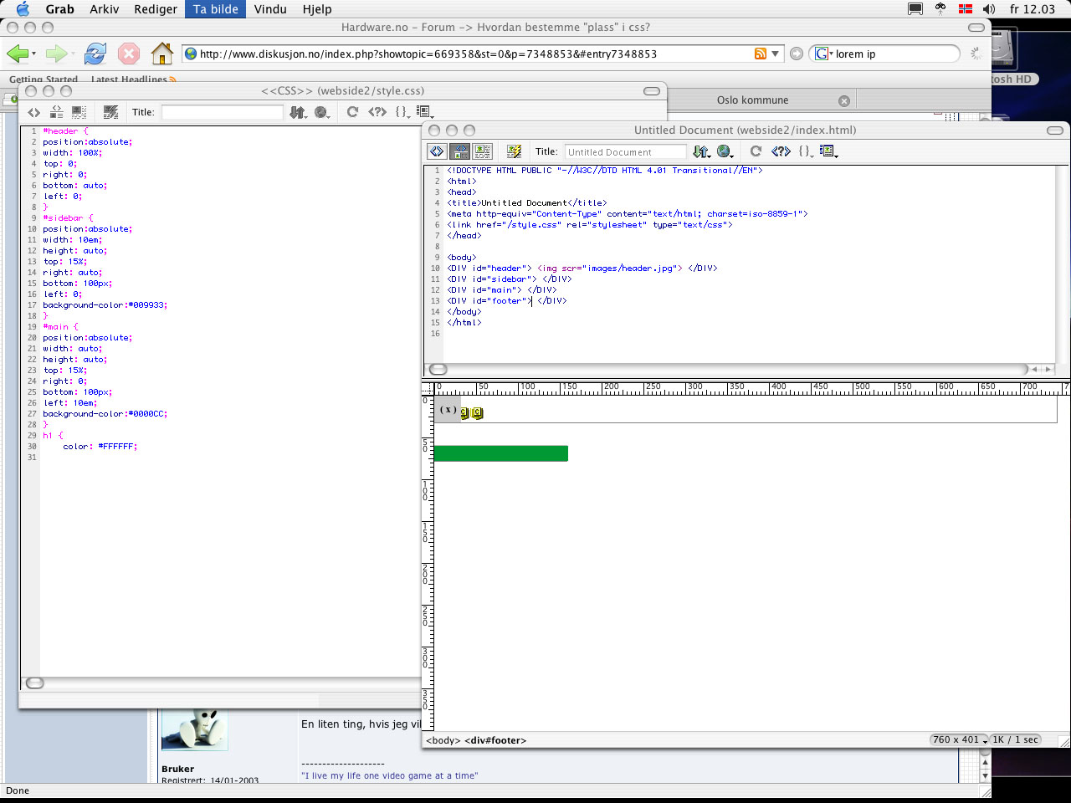Image resolution: width=1071 pixels, height=803 pixels.
Task: Click the volume icon in menu bar
Action: [x=989, y=9]
